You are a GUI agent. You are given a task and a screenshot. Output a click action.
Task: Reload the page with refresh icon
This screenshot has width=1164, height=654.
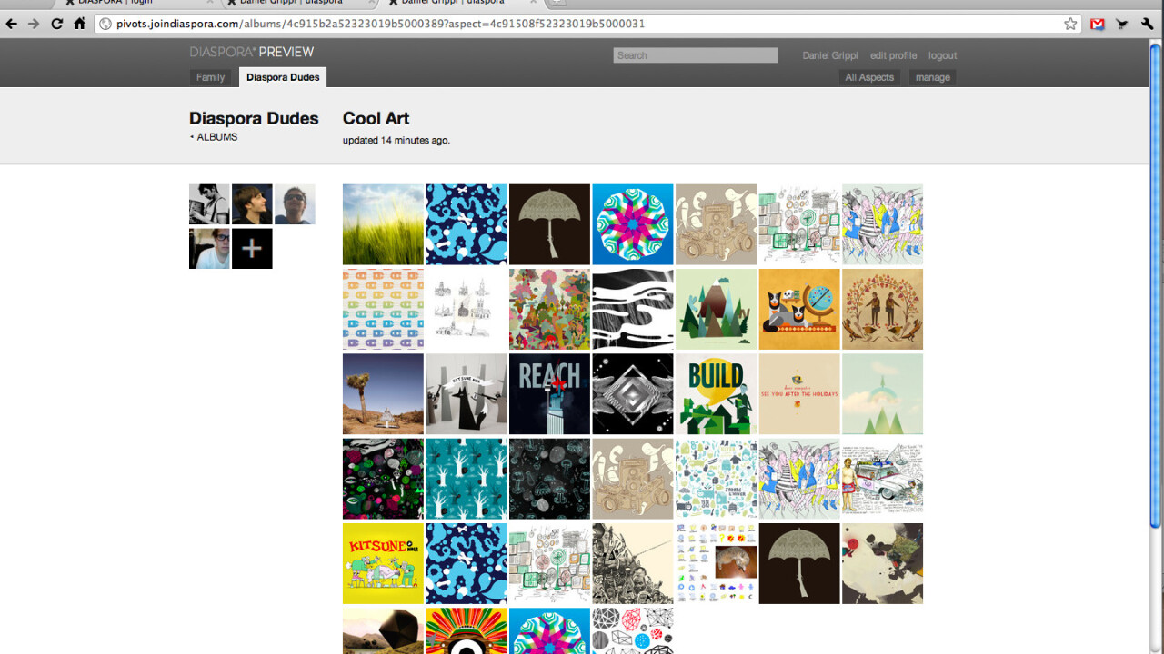point(56,24)
